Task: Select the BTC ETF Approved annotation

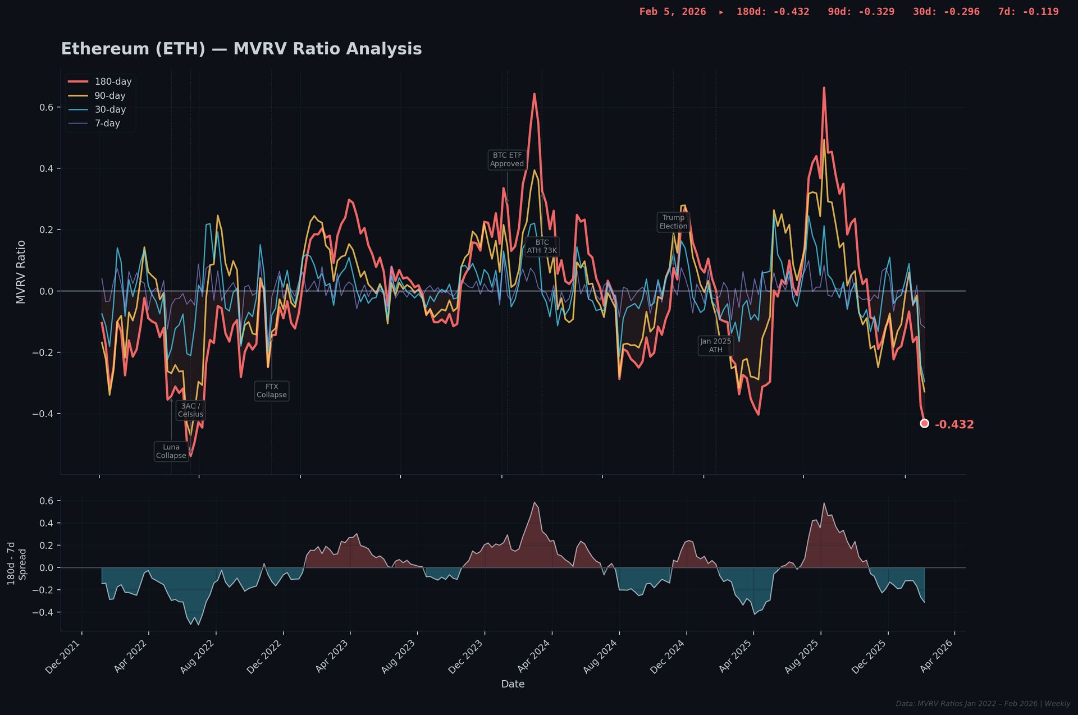Action: click(x=507, y=159)
